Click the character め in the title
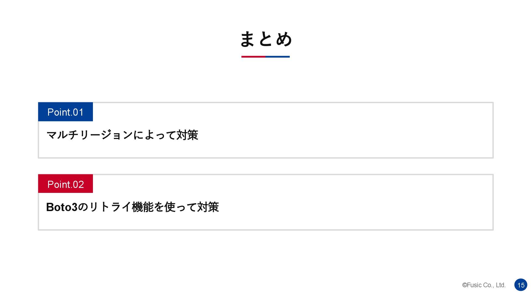The height and width of the screenshot is (298, 531). pos(284,39)
